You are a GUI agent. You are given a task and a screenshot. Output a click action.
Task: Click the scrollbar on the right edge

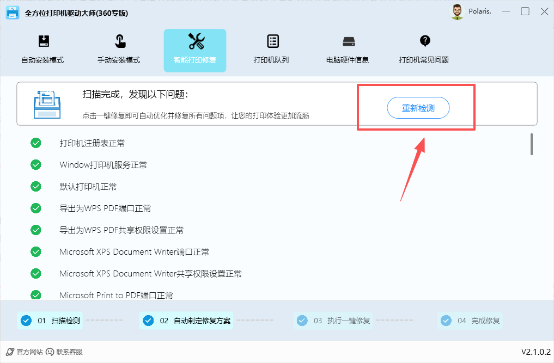(532, 144)
